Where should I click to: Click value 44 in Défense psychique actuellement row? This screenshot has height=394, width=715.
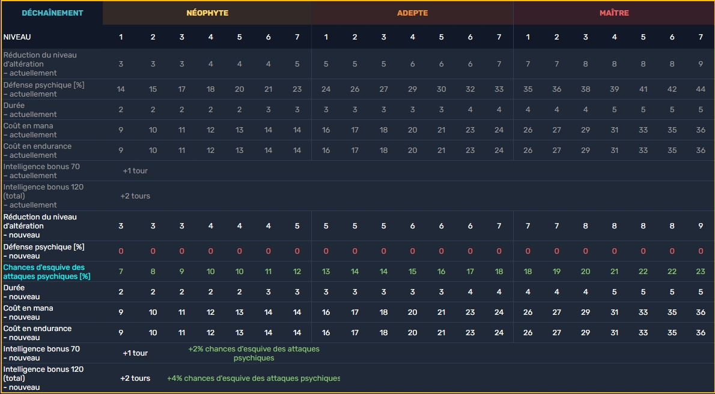click(x=701, y=89)
